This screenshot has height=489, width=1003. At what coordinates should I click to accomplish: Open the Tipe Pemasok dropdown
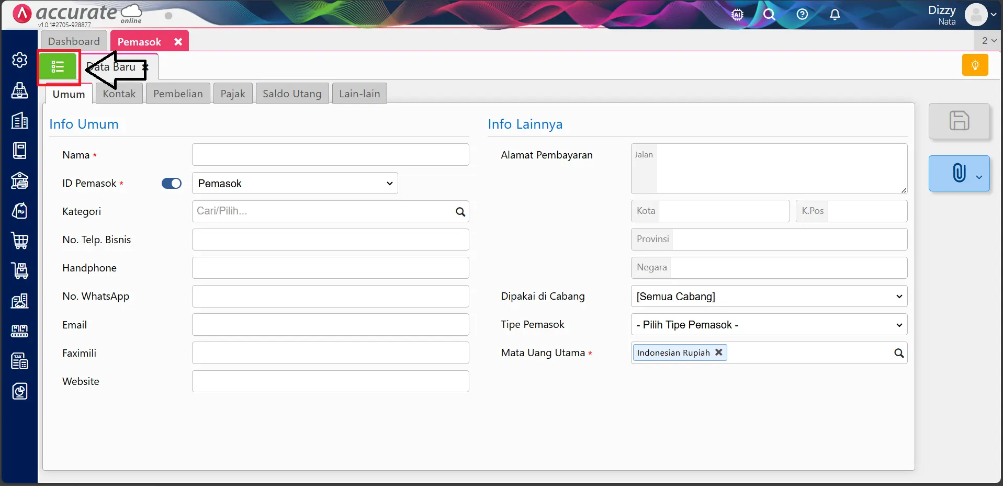click(x=768, y=325)
